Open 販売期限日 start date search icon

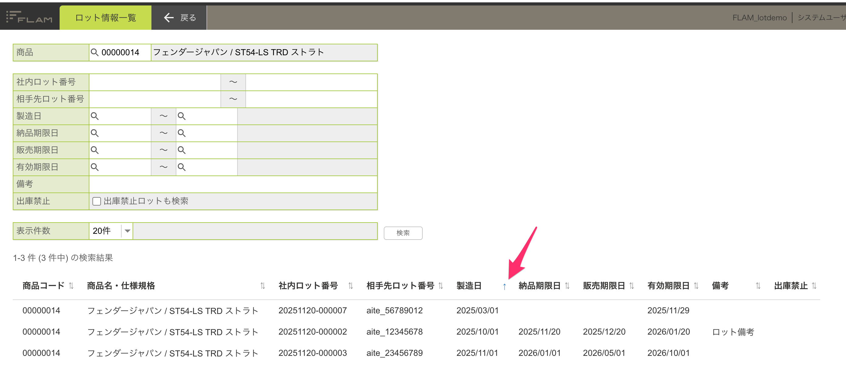point(95,150)
